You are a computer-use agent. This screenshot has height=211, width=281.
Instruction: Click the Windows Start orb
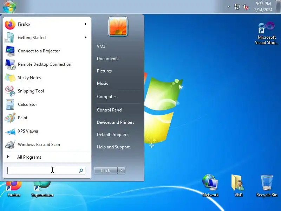click(9, 7)
